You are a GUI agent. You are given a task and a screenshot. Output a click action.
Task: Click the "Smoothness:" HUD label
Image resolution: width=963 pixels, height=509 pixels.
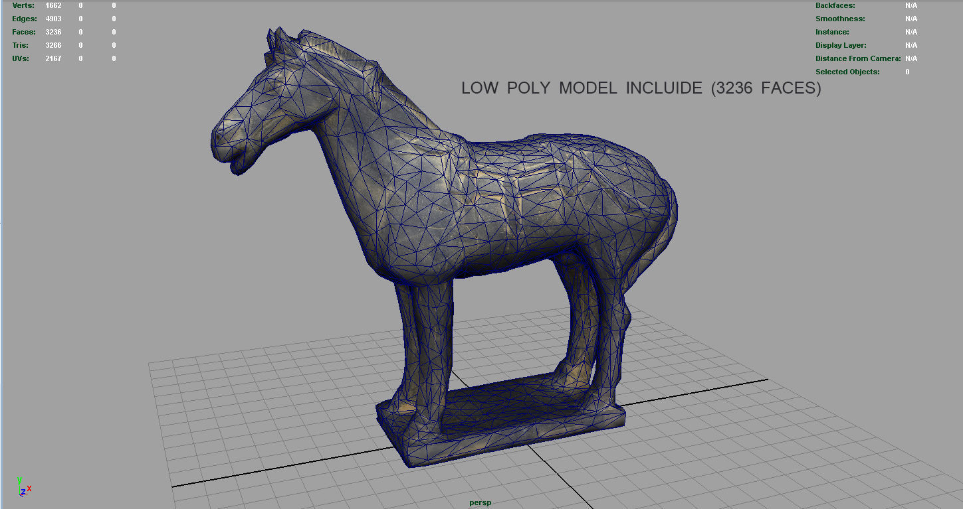[x=840, y=19]
